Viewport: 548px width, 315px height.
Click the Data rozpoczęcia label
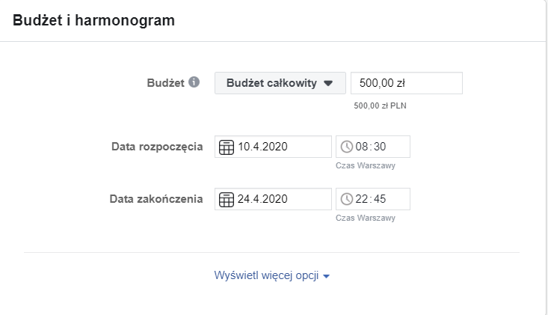(x=156, y=147)
